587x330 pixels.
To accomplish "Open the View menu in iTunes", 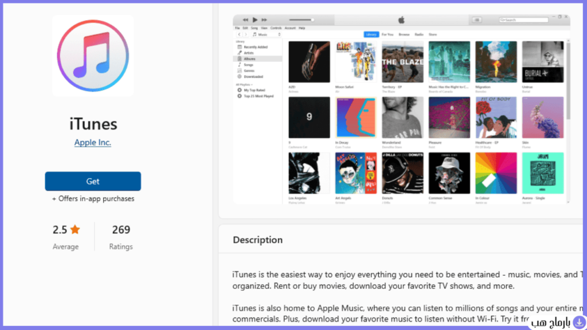I will 264,28.
